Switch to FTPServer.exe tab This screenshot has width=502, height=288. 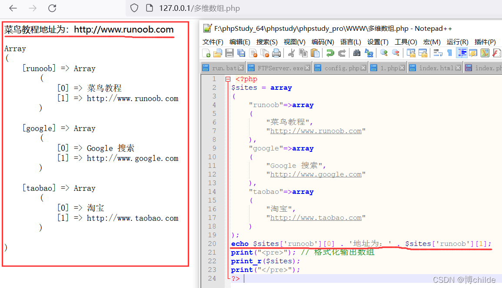click(x=279, y=68)
